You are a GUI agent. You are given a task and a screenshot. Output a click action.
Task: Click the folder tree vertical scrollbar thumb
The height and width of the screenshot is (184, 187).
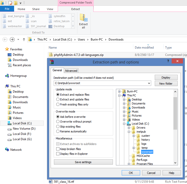pyautogui.click(x=175, y=113)
